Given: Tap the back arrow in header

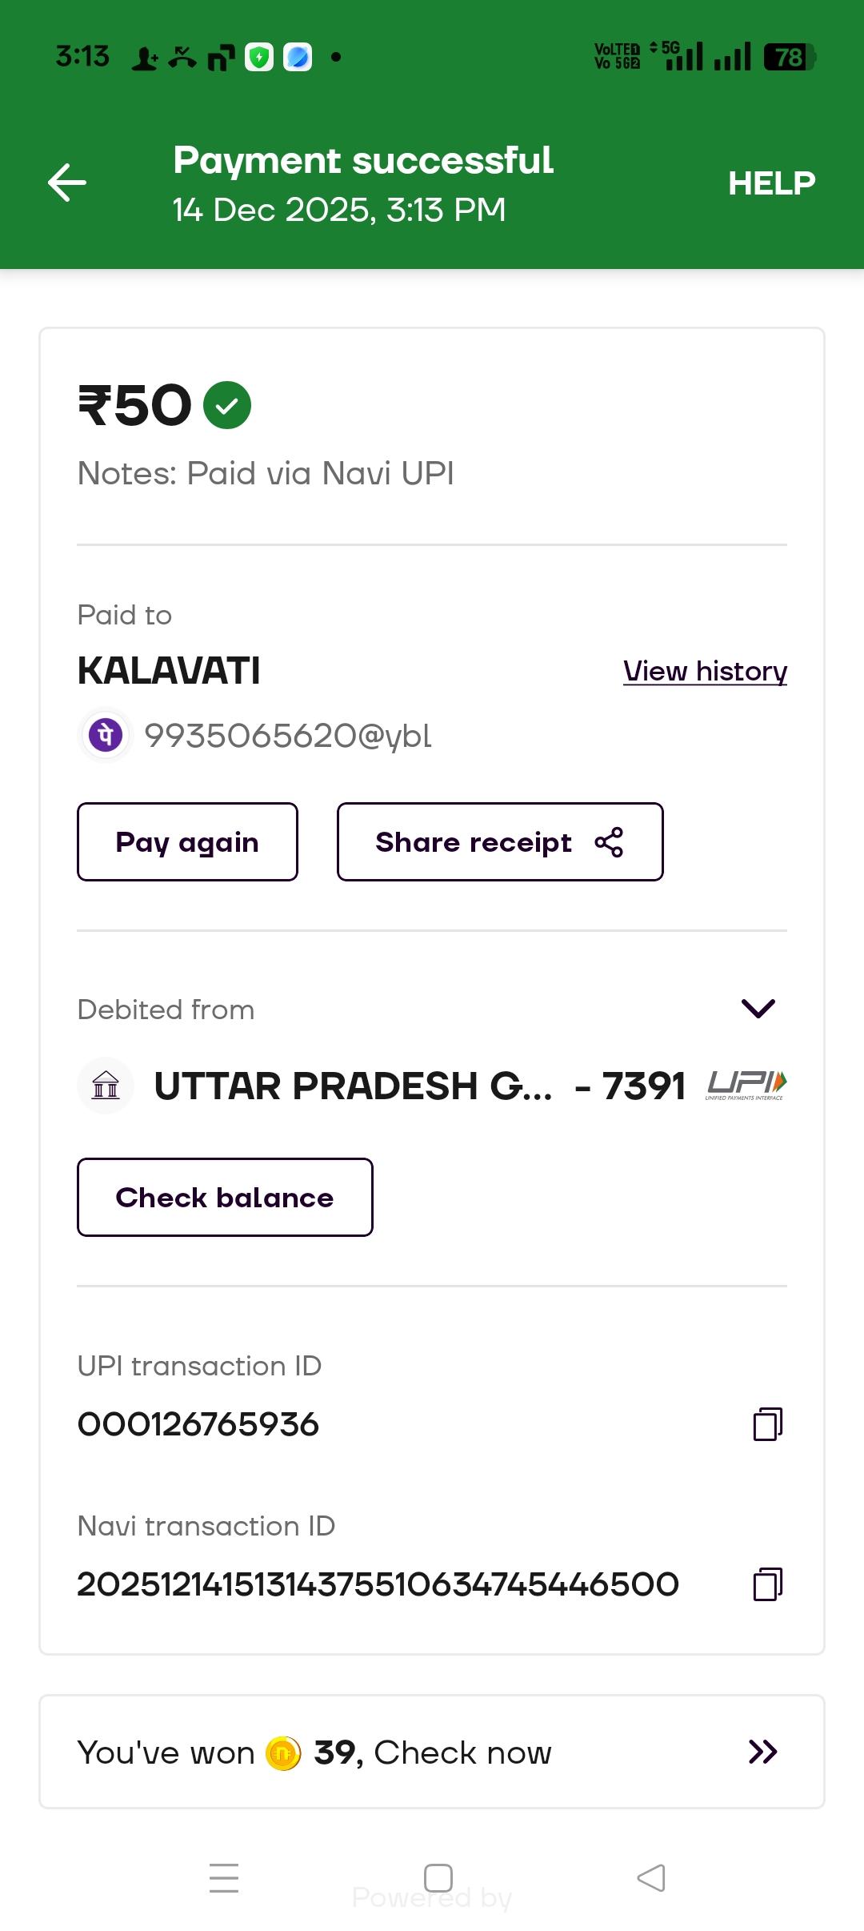Looking at the screenshot, I should [67, 183].
